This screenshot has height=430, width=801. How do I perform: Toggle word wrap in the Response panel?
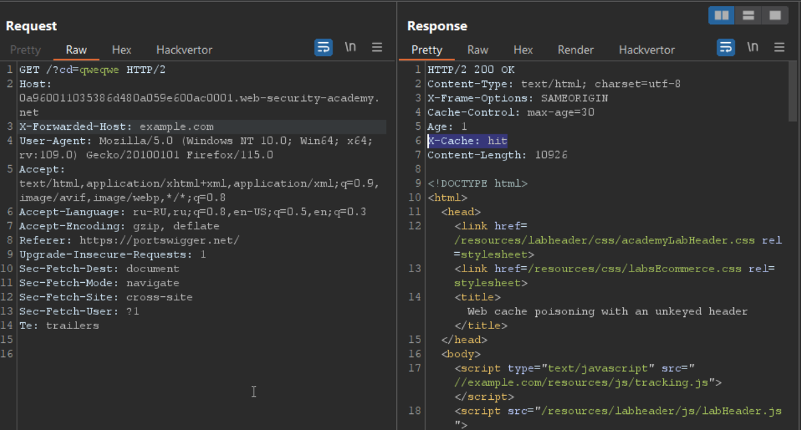point(725,47)
